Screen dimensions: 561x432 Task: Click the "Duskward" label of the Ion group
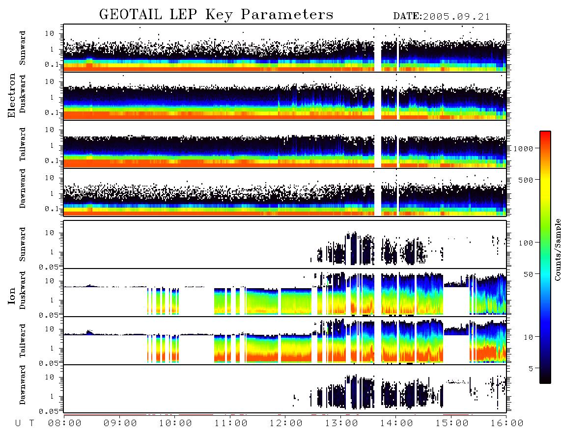tap(23, 291)
